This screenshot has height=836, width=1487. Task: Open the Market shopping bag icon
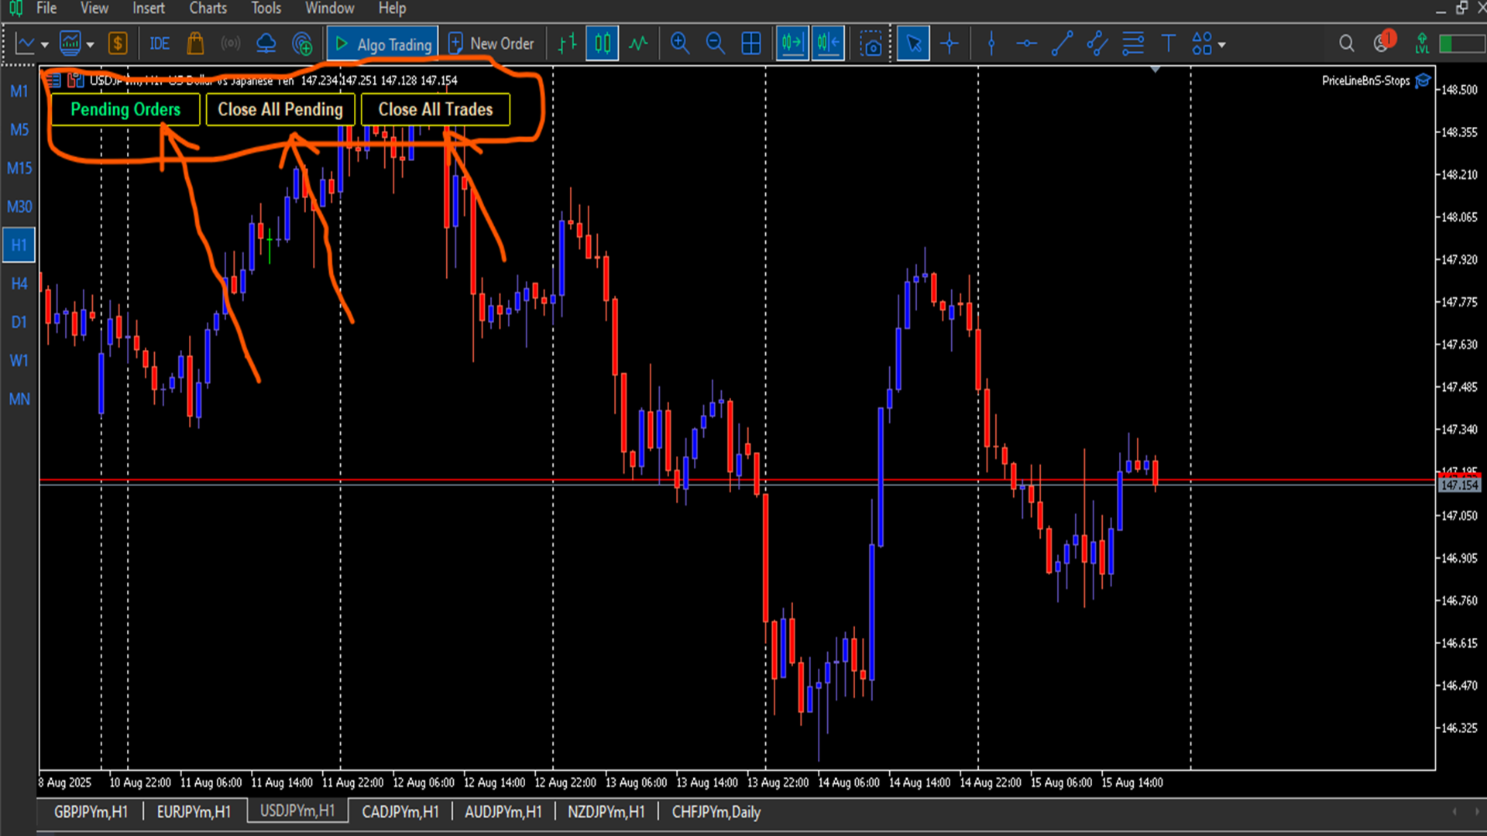tap(195, 44)
